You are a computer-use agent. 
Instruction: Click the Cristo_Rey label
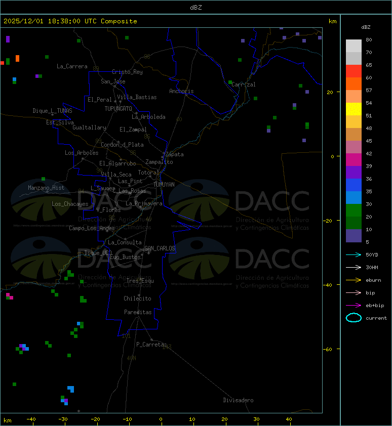pyautogui.click(x=127, y=72)
